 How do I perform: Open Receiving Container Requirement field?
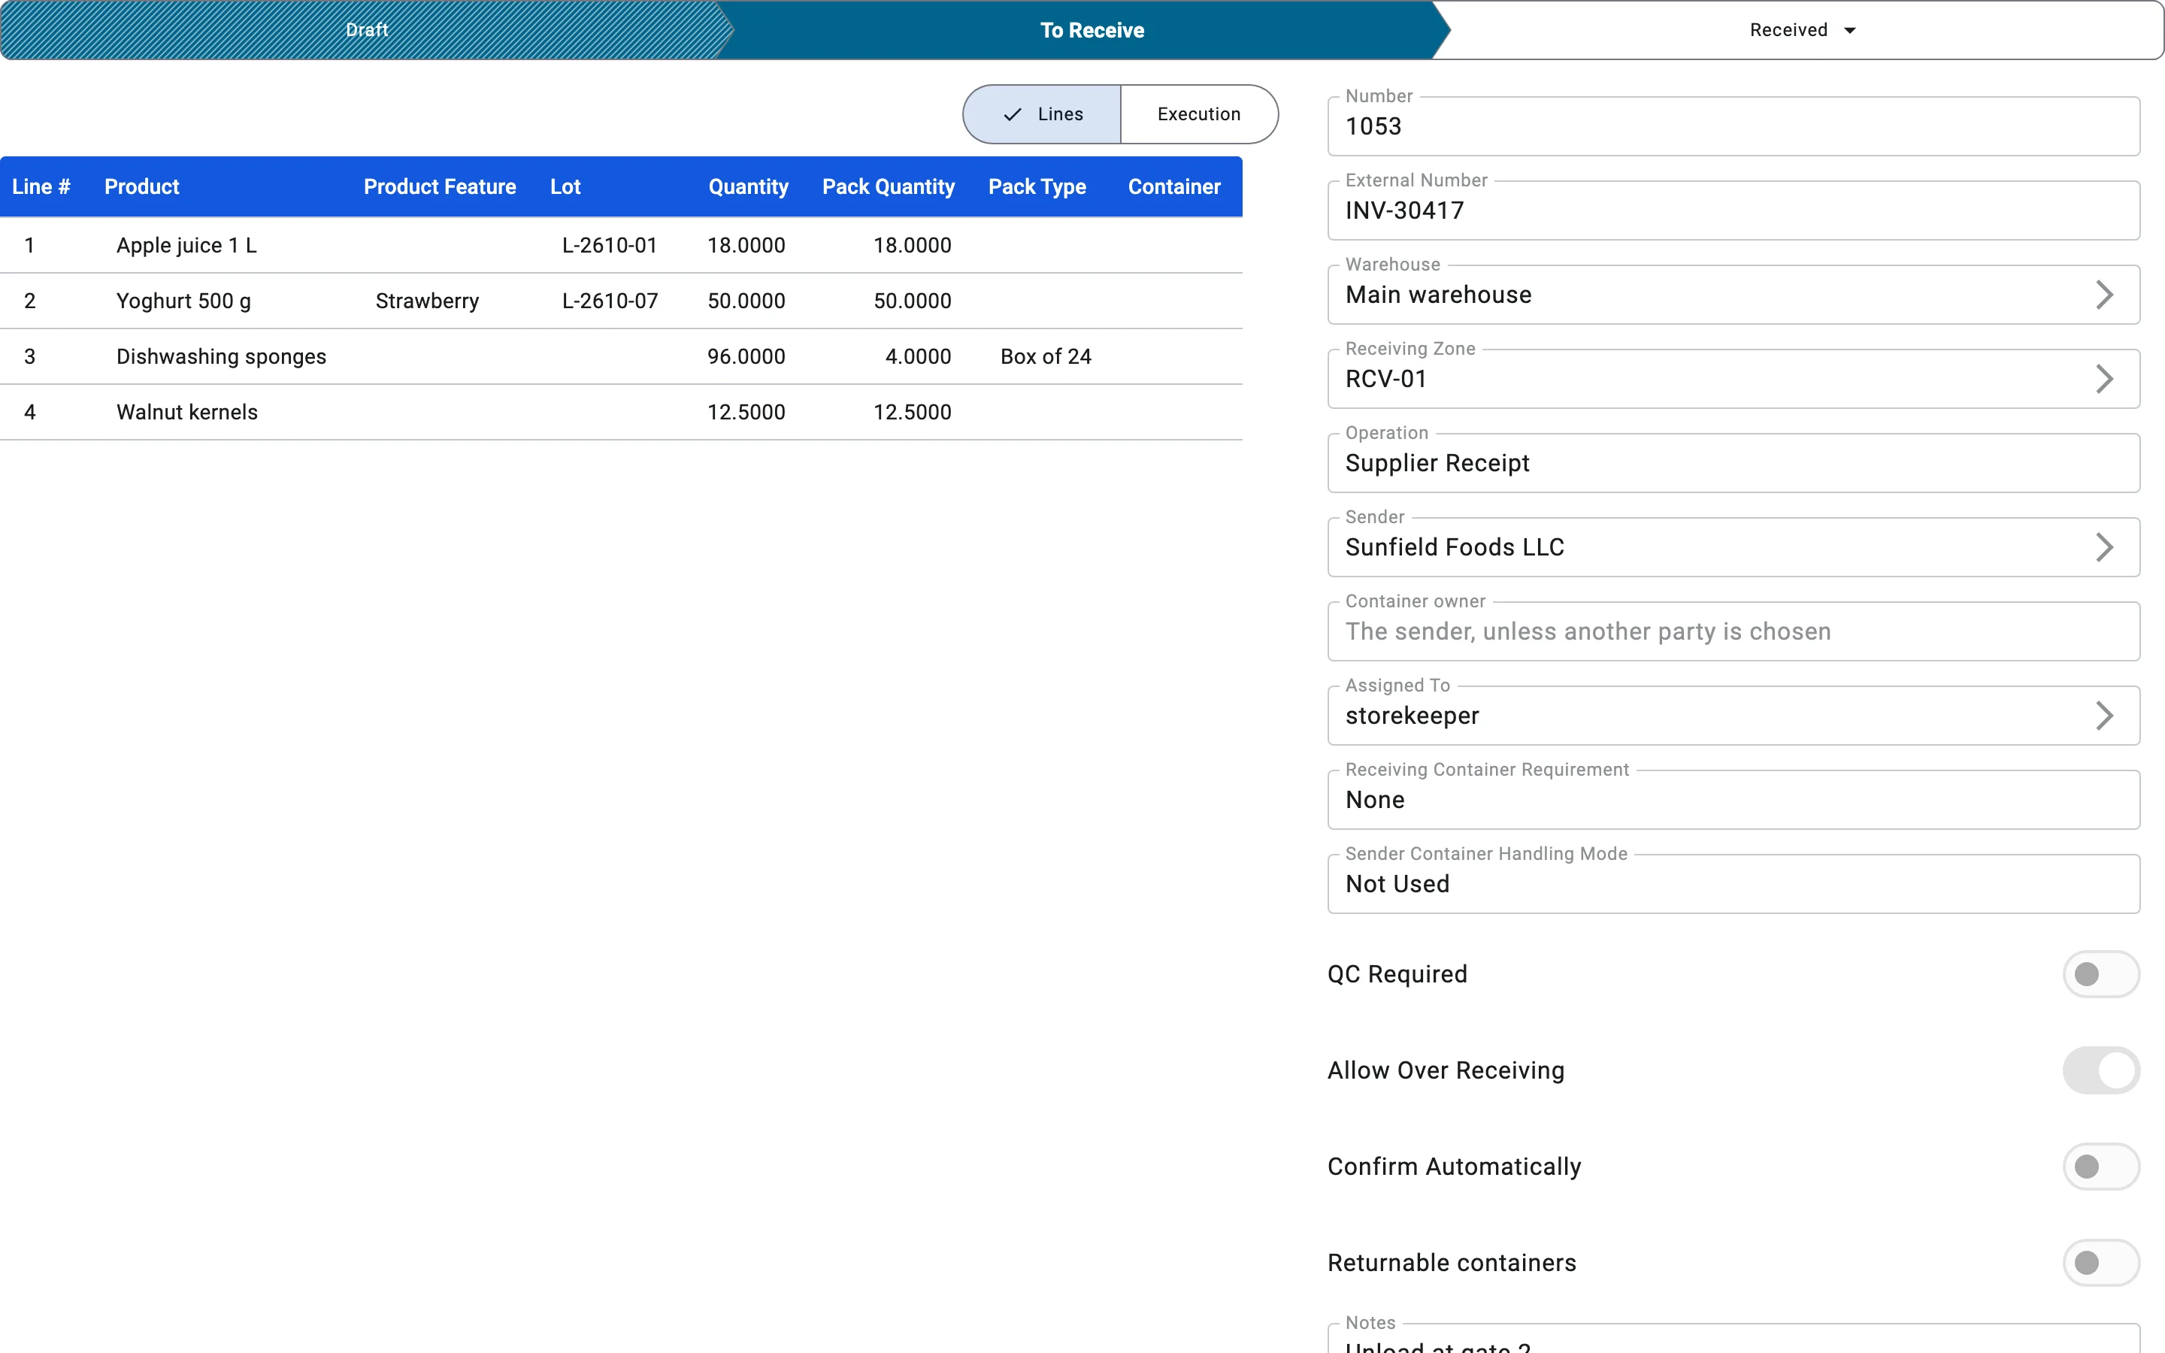pyautogui.click(x=1733, y=799)
